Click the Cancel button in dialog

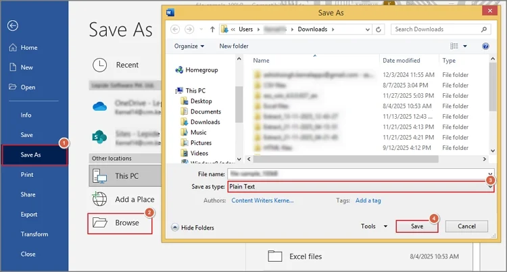point(466,226)
